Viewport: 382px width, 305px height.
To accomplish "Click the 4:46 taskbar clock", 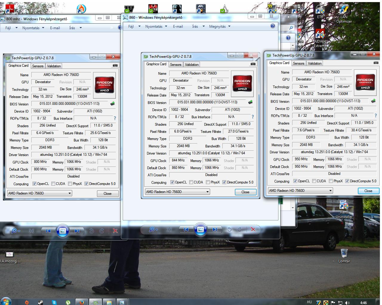I will (x=363, y=303).
